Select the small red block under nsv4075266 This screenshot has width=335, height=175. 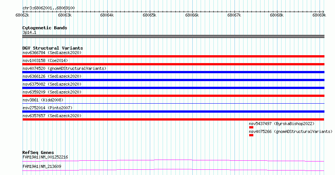pos(251,135)
